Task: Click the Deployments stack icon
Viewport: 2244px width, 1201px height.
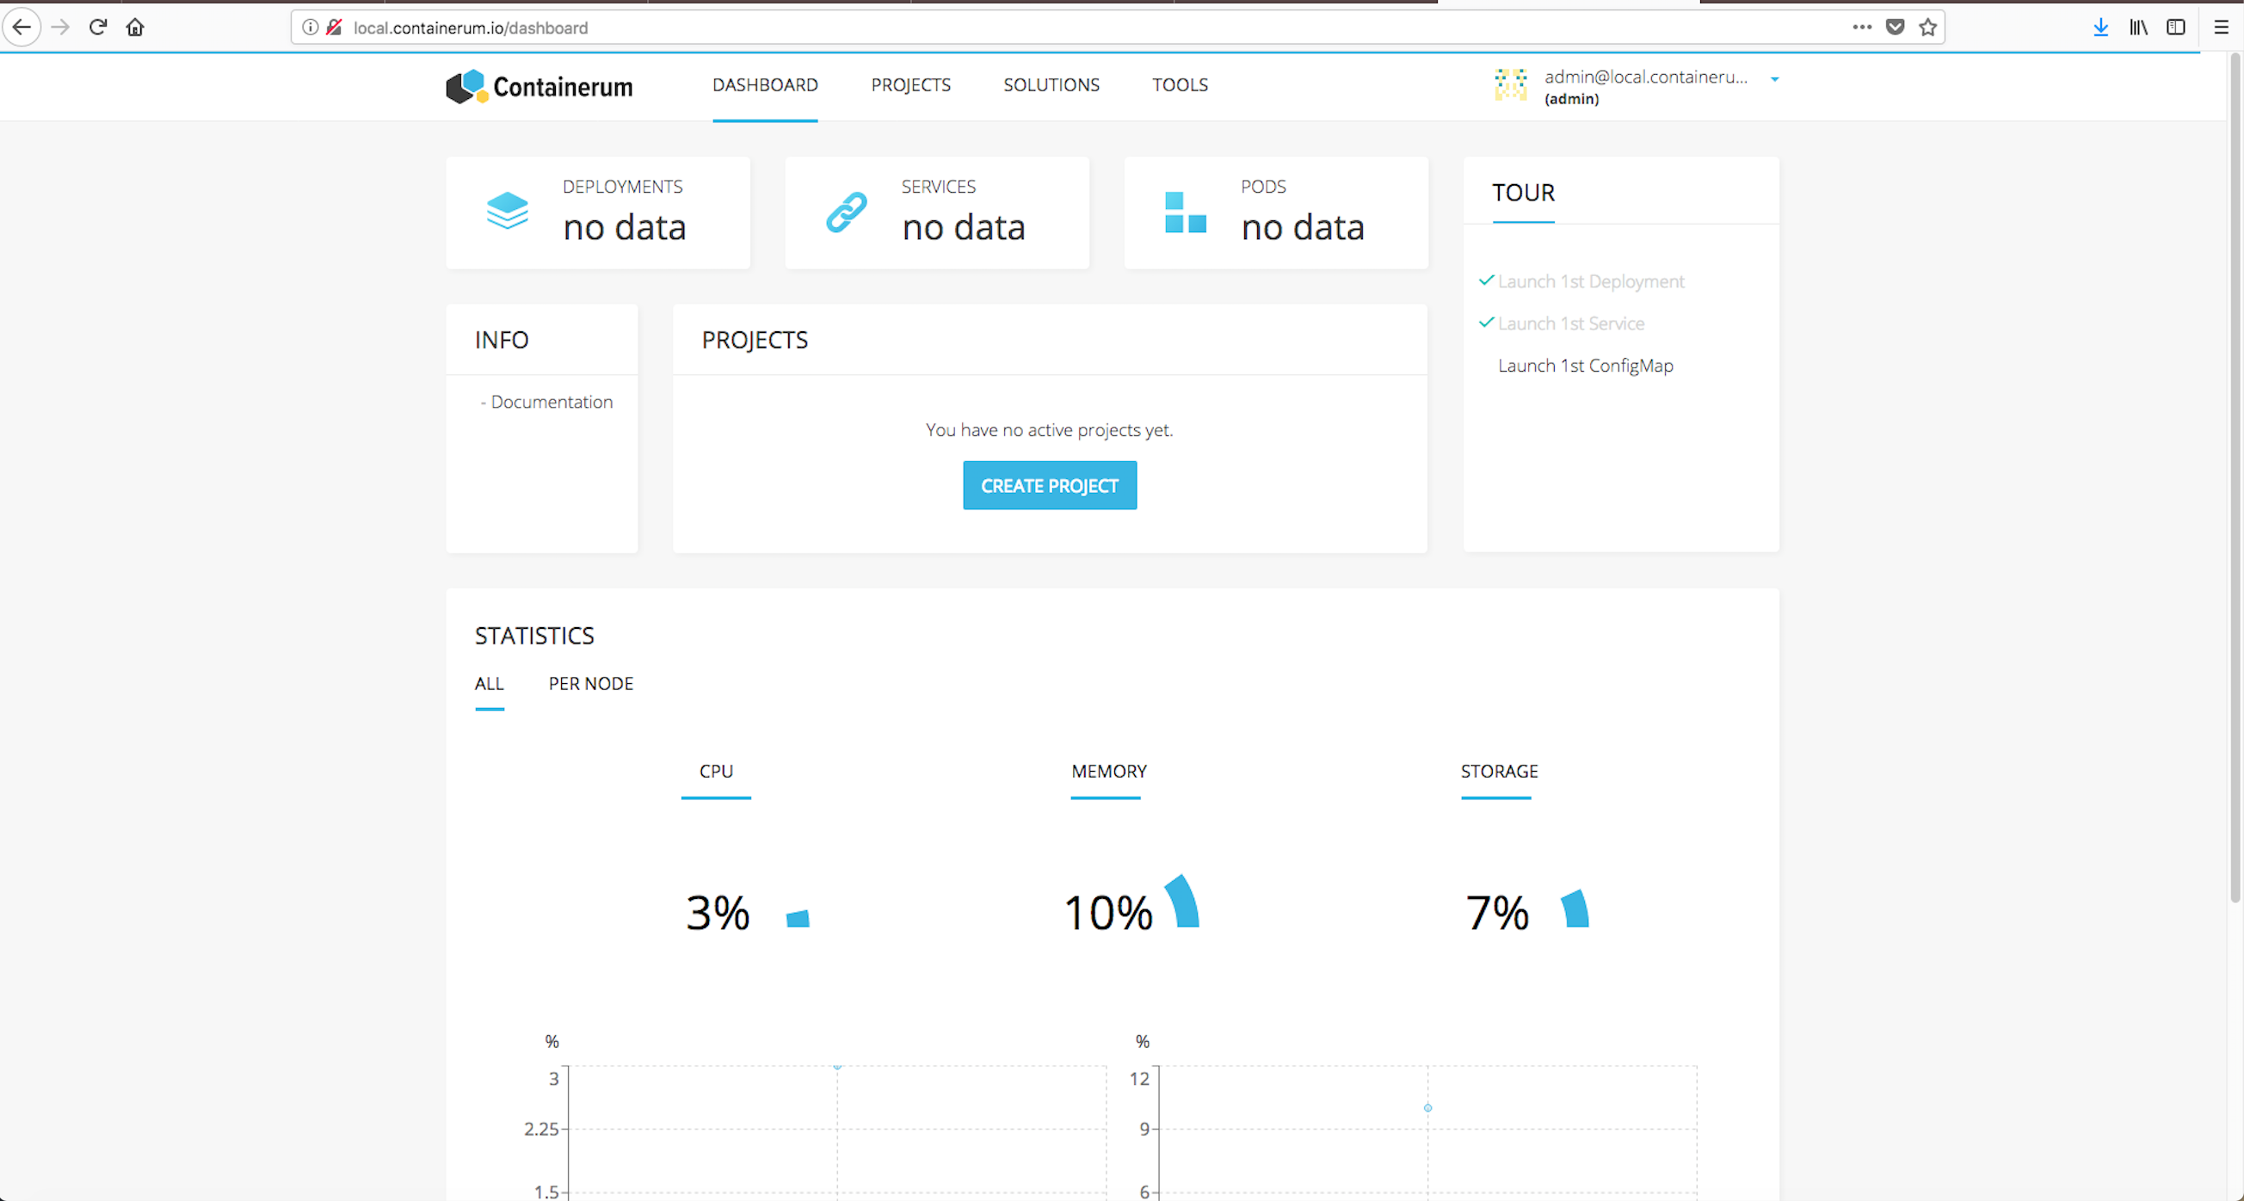Action: click(507, 212)
